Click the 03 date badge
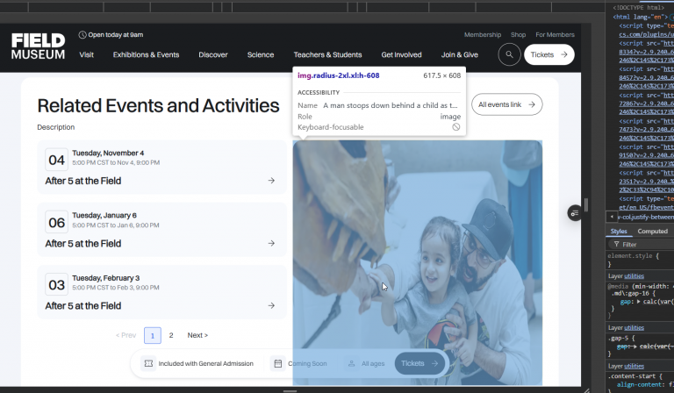 click(56, 285)
